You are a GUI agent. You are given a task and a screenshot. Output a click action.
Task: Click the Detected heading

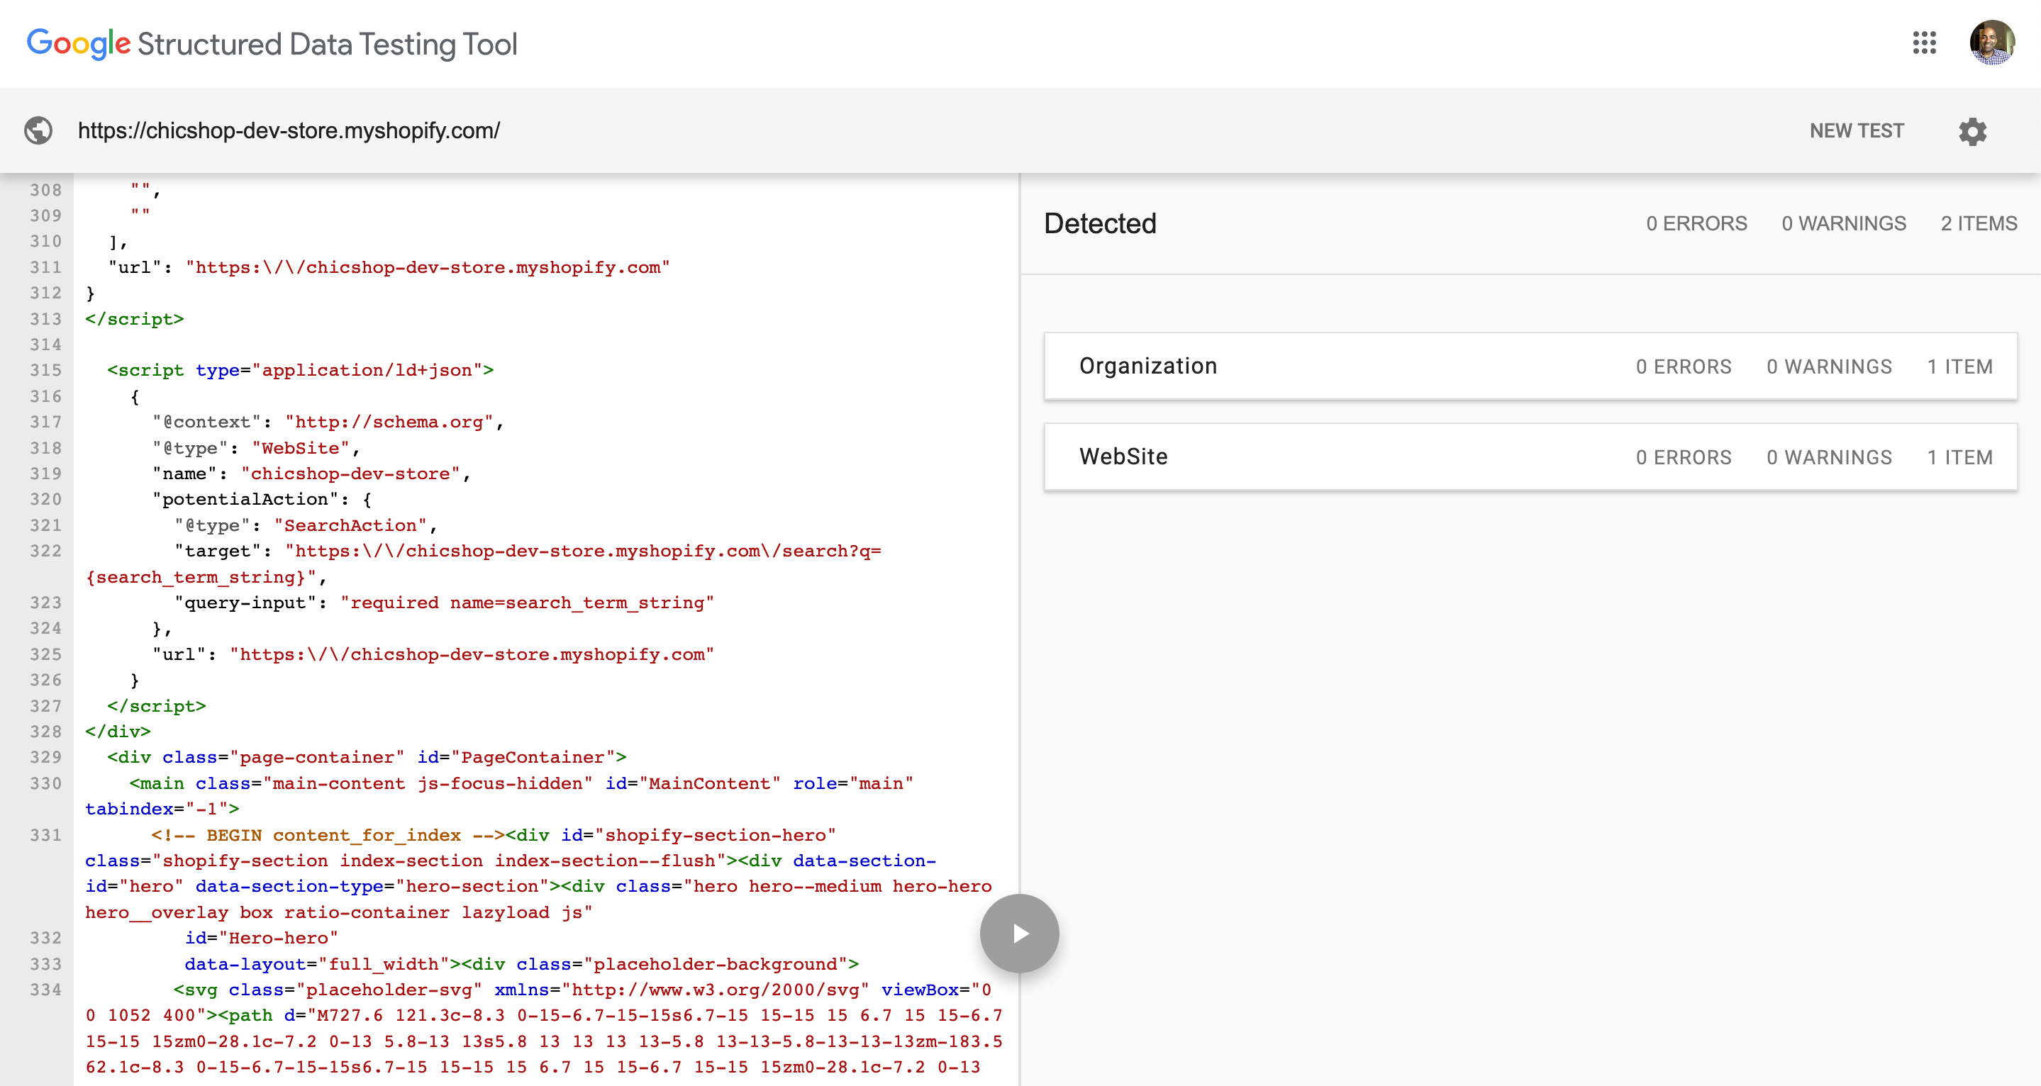pos(1100,223)
